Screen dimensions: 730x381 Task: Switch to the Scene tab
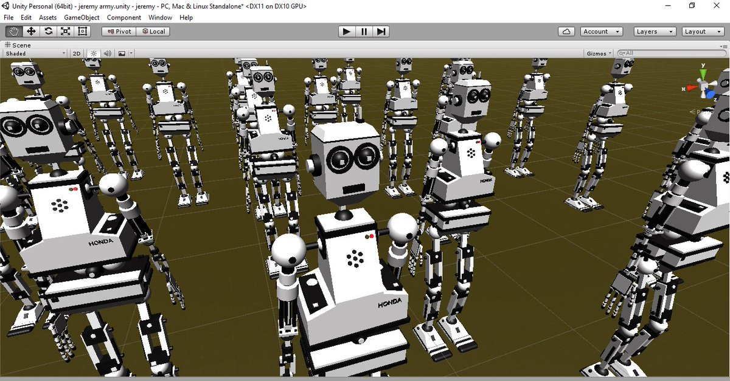point(18,45)
